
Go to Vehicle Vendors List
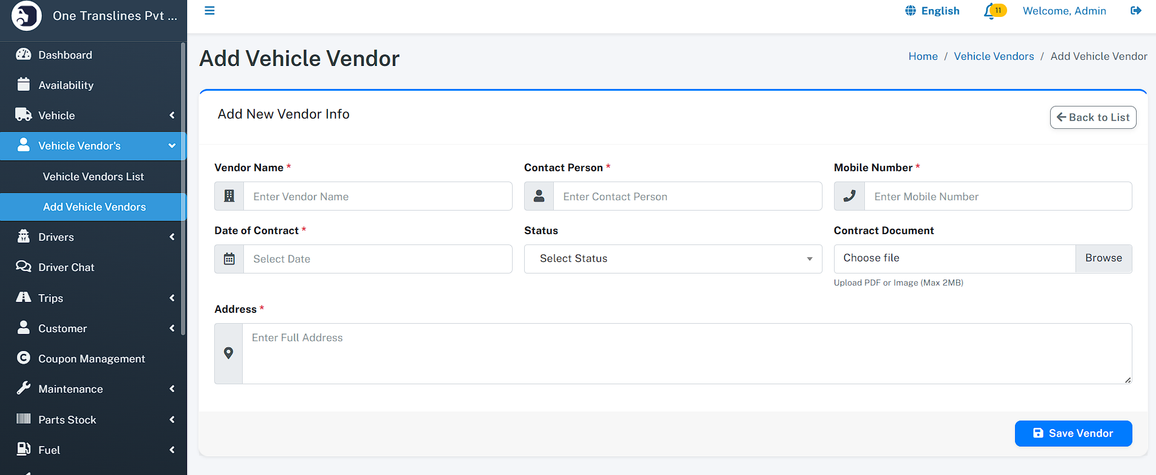pos(93,177)
